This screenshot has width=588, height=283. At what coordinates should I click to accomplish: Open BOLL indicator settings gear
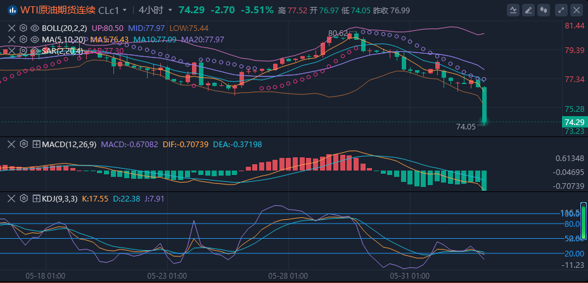23,28
